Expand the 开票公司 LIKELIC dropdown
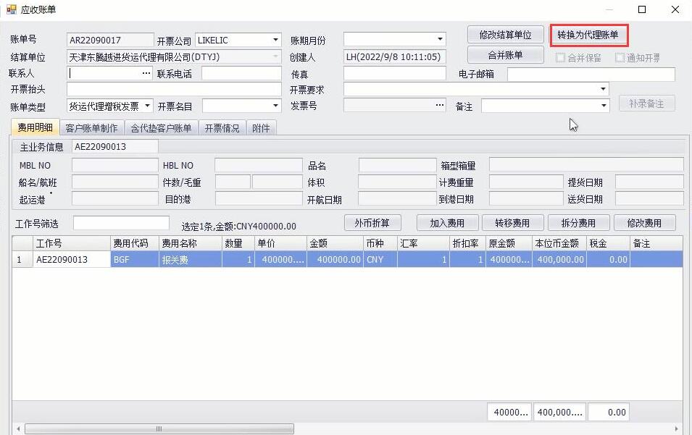This screenshot has width=692, height=435. click(x=275, y=40)
